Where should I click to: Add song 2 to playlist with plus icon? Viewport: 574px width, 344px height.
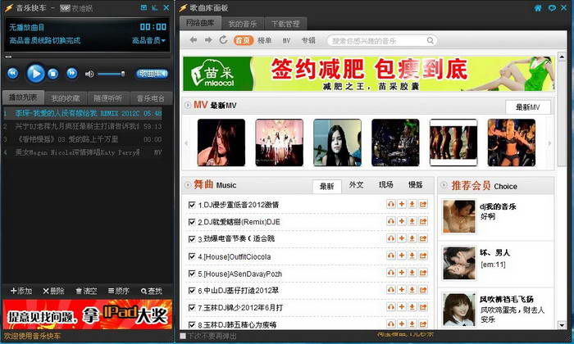402,221
